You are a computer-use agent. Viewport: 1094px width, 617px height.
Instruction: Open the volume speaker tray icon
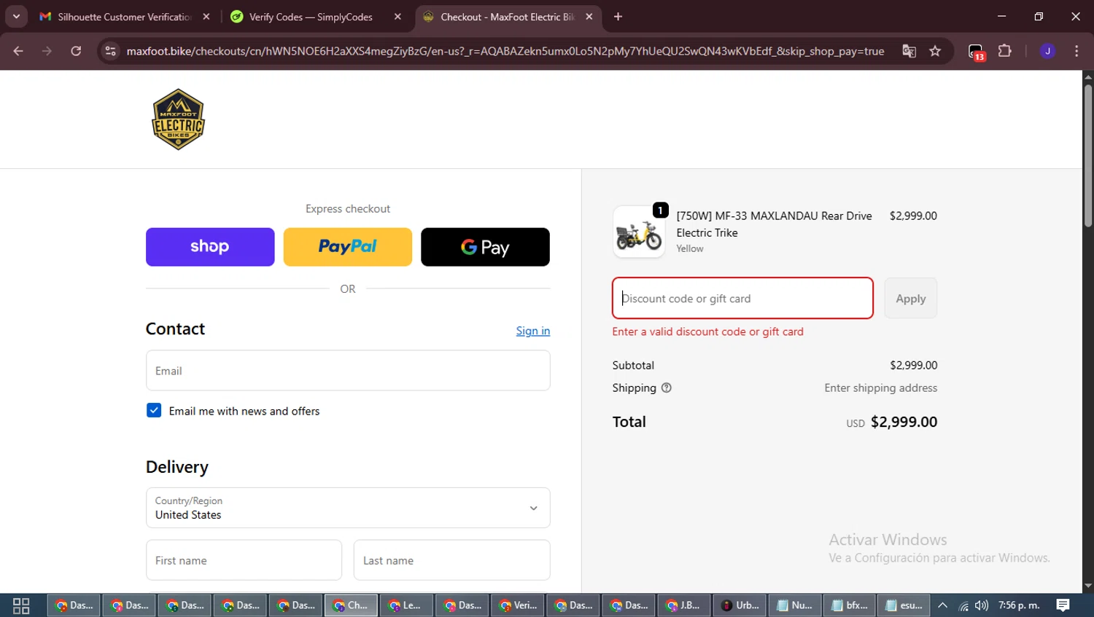[982, 605]
